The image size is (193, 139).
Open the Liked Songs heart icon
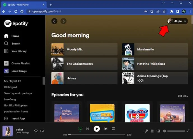pos(6,71)
